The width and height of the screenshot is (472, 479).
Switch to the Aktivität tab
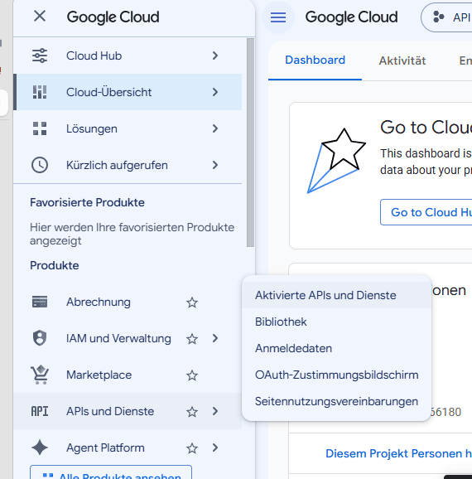pyautogui.click(x=402, y=60)
